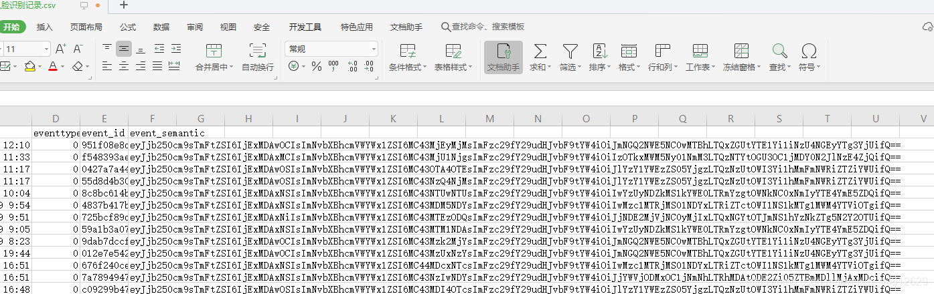Click cell with event id 951f08e8
This screenshot has height=294, width=934.
pyautogui.click(x=104, y=144)
